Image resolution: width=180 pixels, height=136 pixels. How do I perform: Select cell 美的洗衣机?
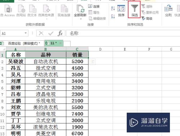(x=46, y=107)
